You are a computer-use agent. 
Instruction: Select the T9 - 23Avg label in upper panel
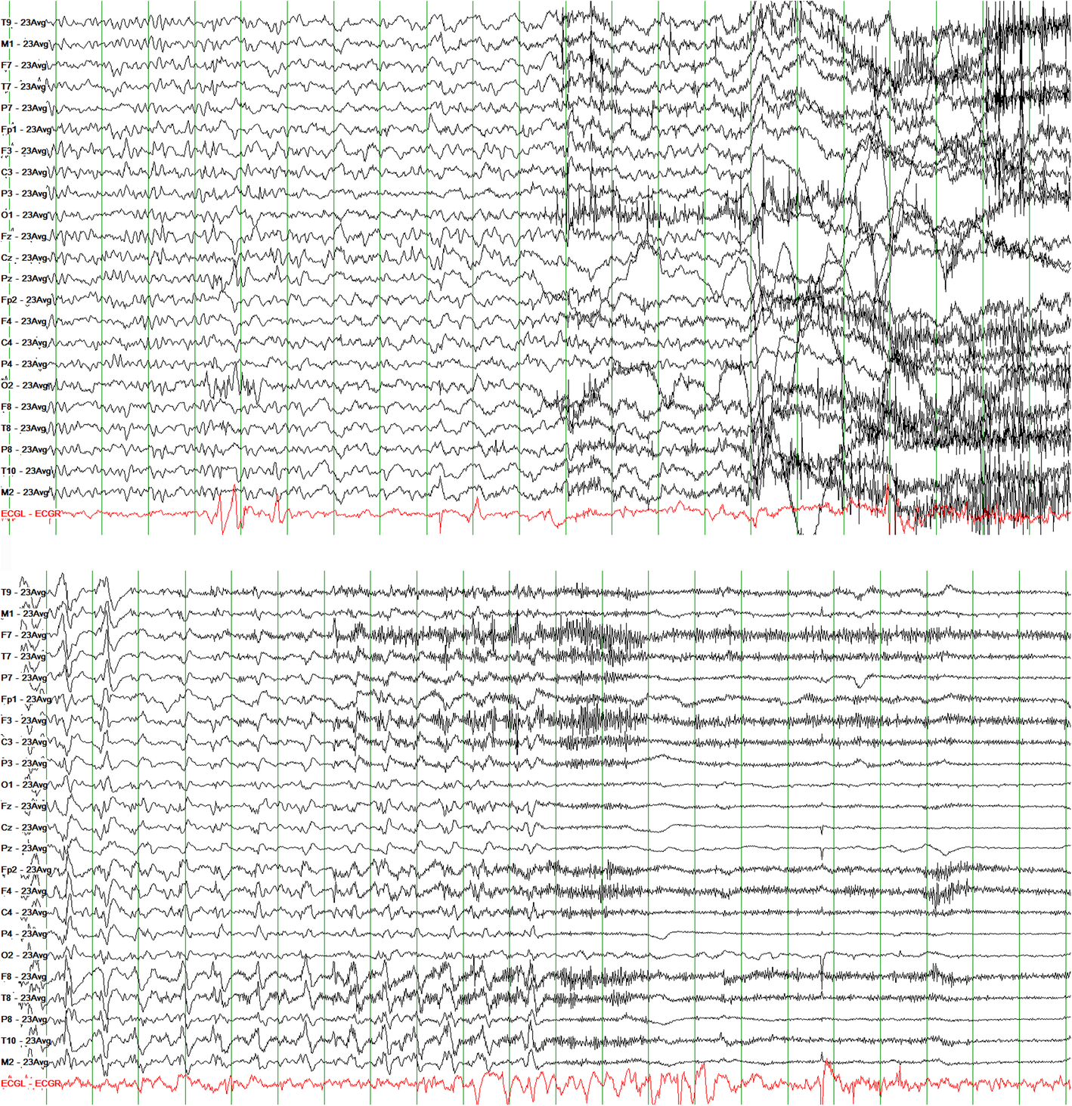pos(24,23)
